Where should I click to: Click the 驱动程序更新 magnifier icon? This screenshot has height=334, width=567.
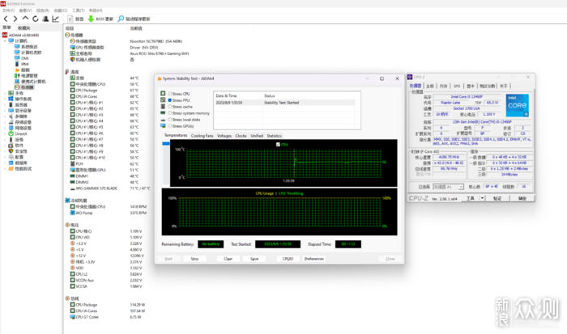[121, 19]
